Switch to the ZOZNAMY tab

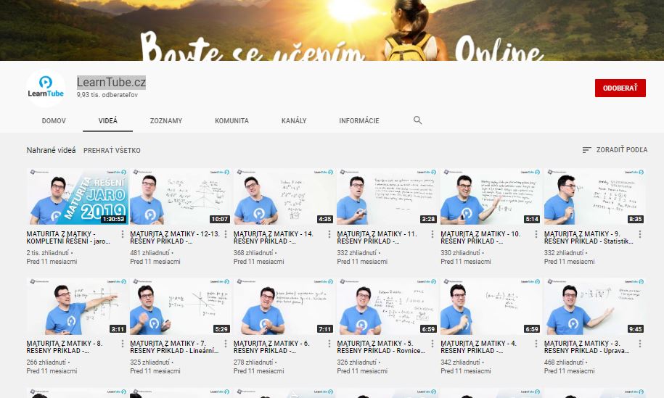166,120
